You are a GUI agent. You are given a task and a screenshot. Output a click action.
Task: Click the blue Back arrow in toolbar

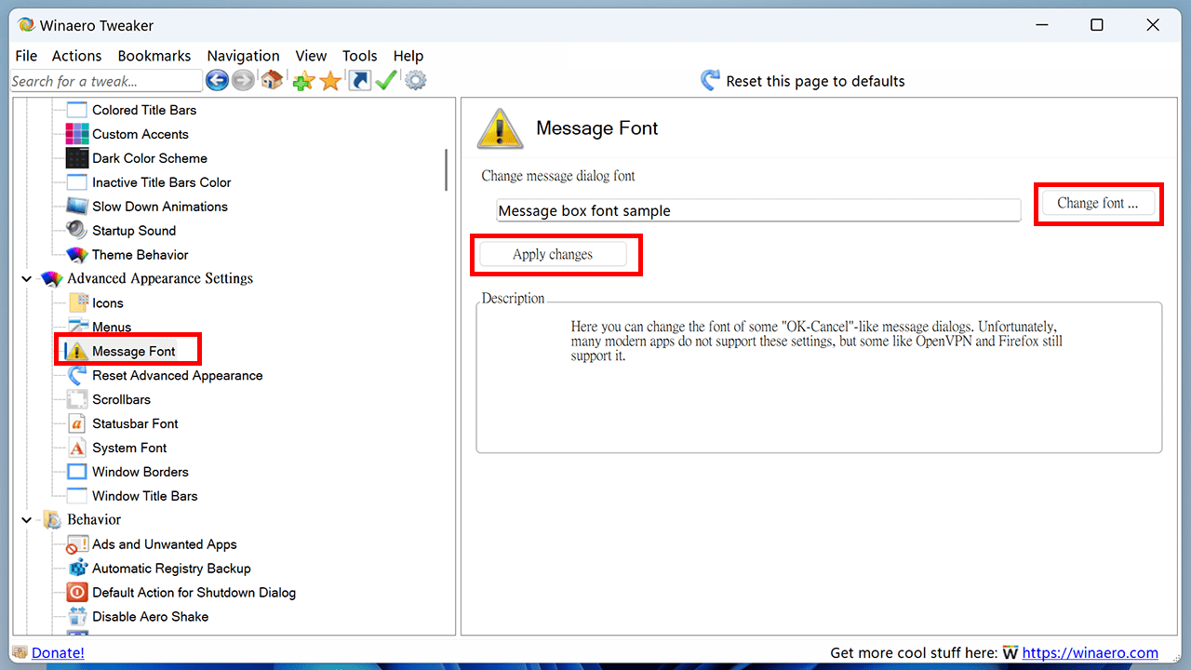pyautogui.click(x=217, y=81)
